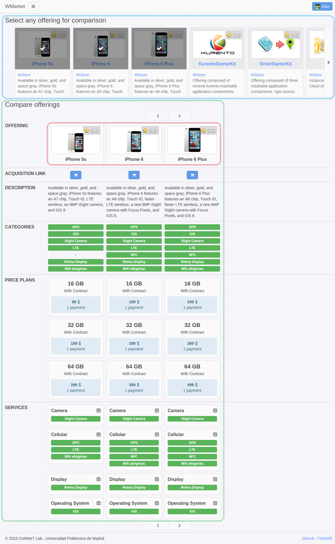Click the iPhone 6 Plus image in the comparison table
This screenshot has width=335, height=544.
coord(192,140)
